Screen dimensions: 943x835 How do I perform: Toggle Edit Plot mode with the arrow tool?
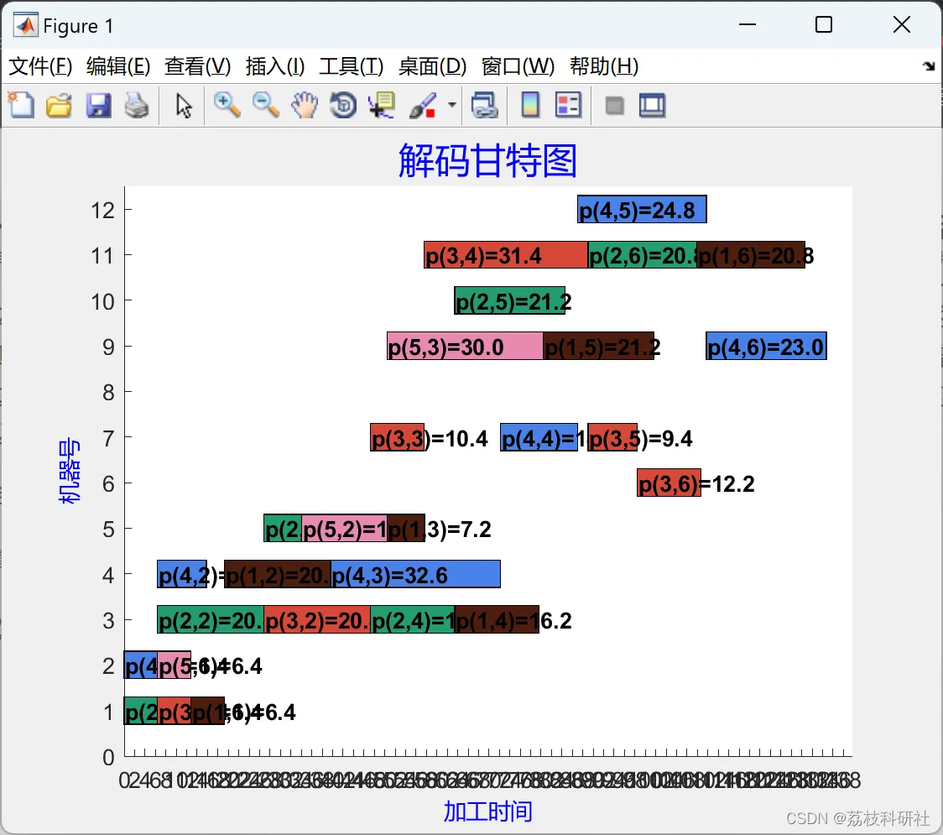point(182,105)
